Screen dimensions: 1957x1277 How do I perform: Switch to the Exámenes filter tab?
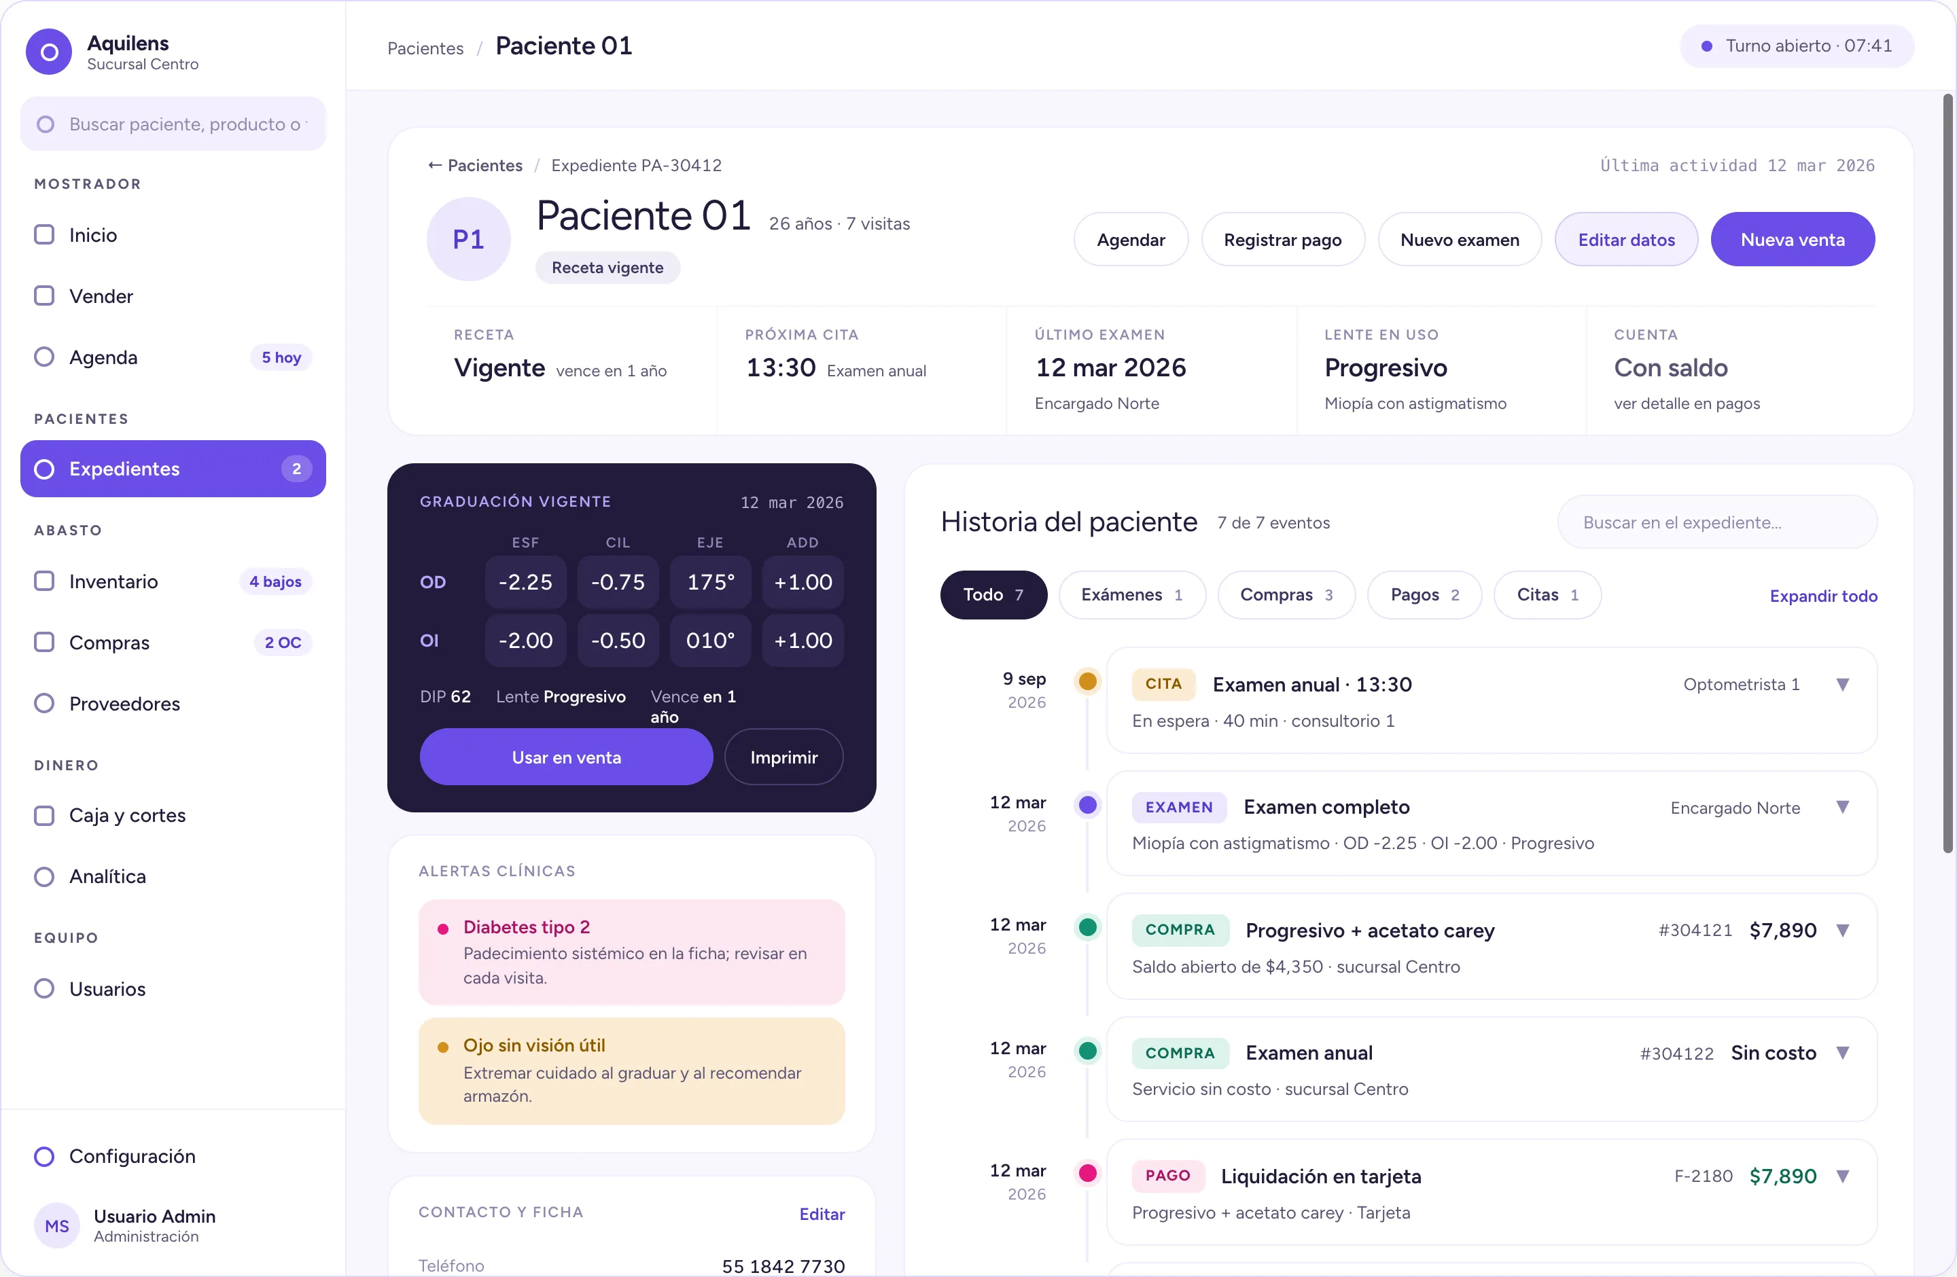tap(1131, 594)
